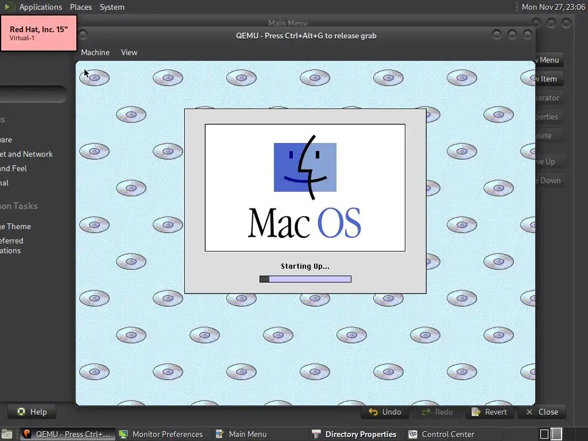Open the Machine menu in QEMU
Screen dimensions: 588x441
[95, 52]
